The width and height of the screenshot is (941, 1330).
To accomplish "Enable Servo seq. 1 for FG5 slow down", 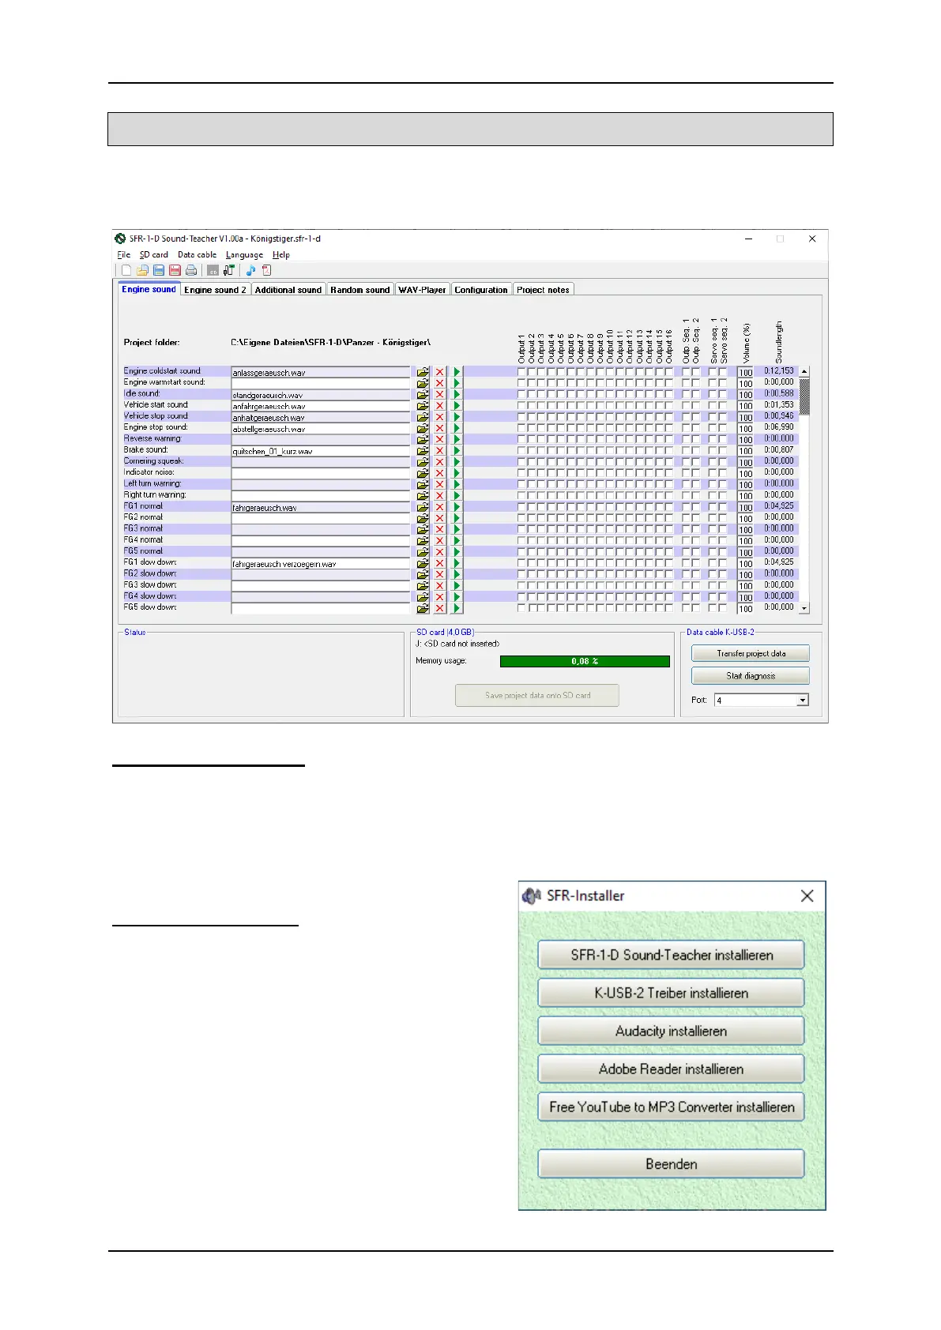I will click(x=713, y=608).
